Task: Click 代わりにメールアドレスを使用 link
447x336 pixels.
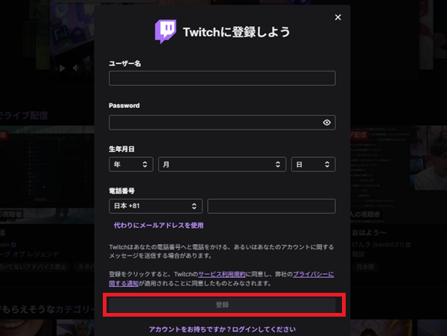Action: [x=159, y=226]
